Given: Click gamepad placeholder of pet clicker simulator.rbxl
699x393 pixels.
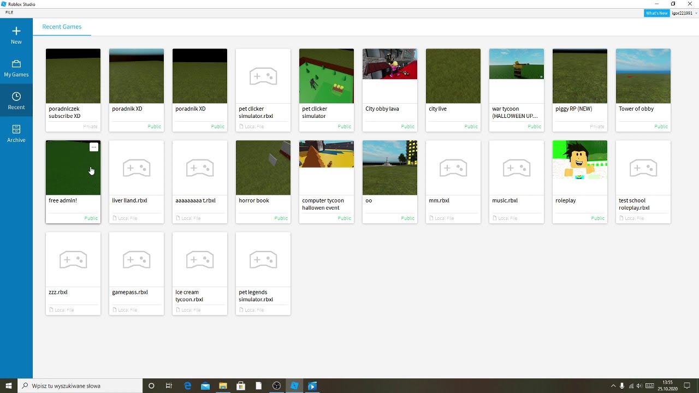Looking at the screenshot, I should pos(263,76).
